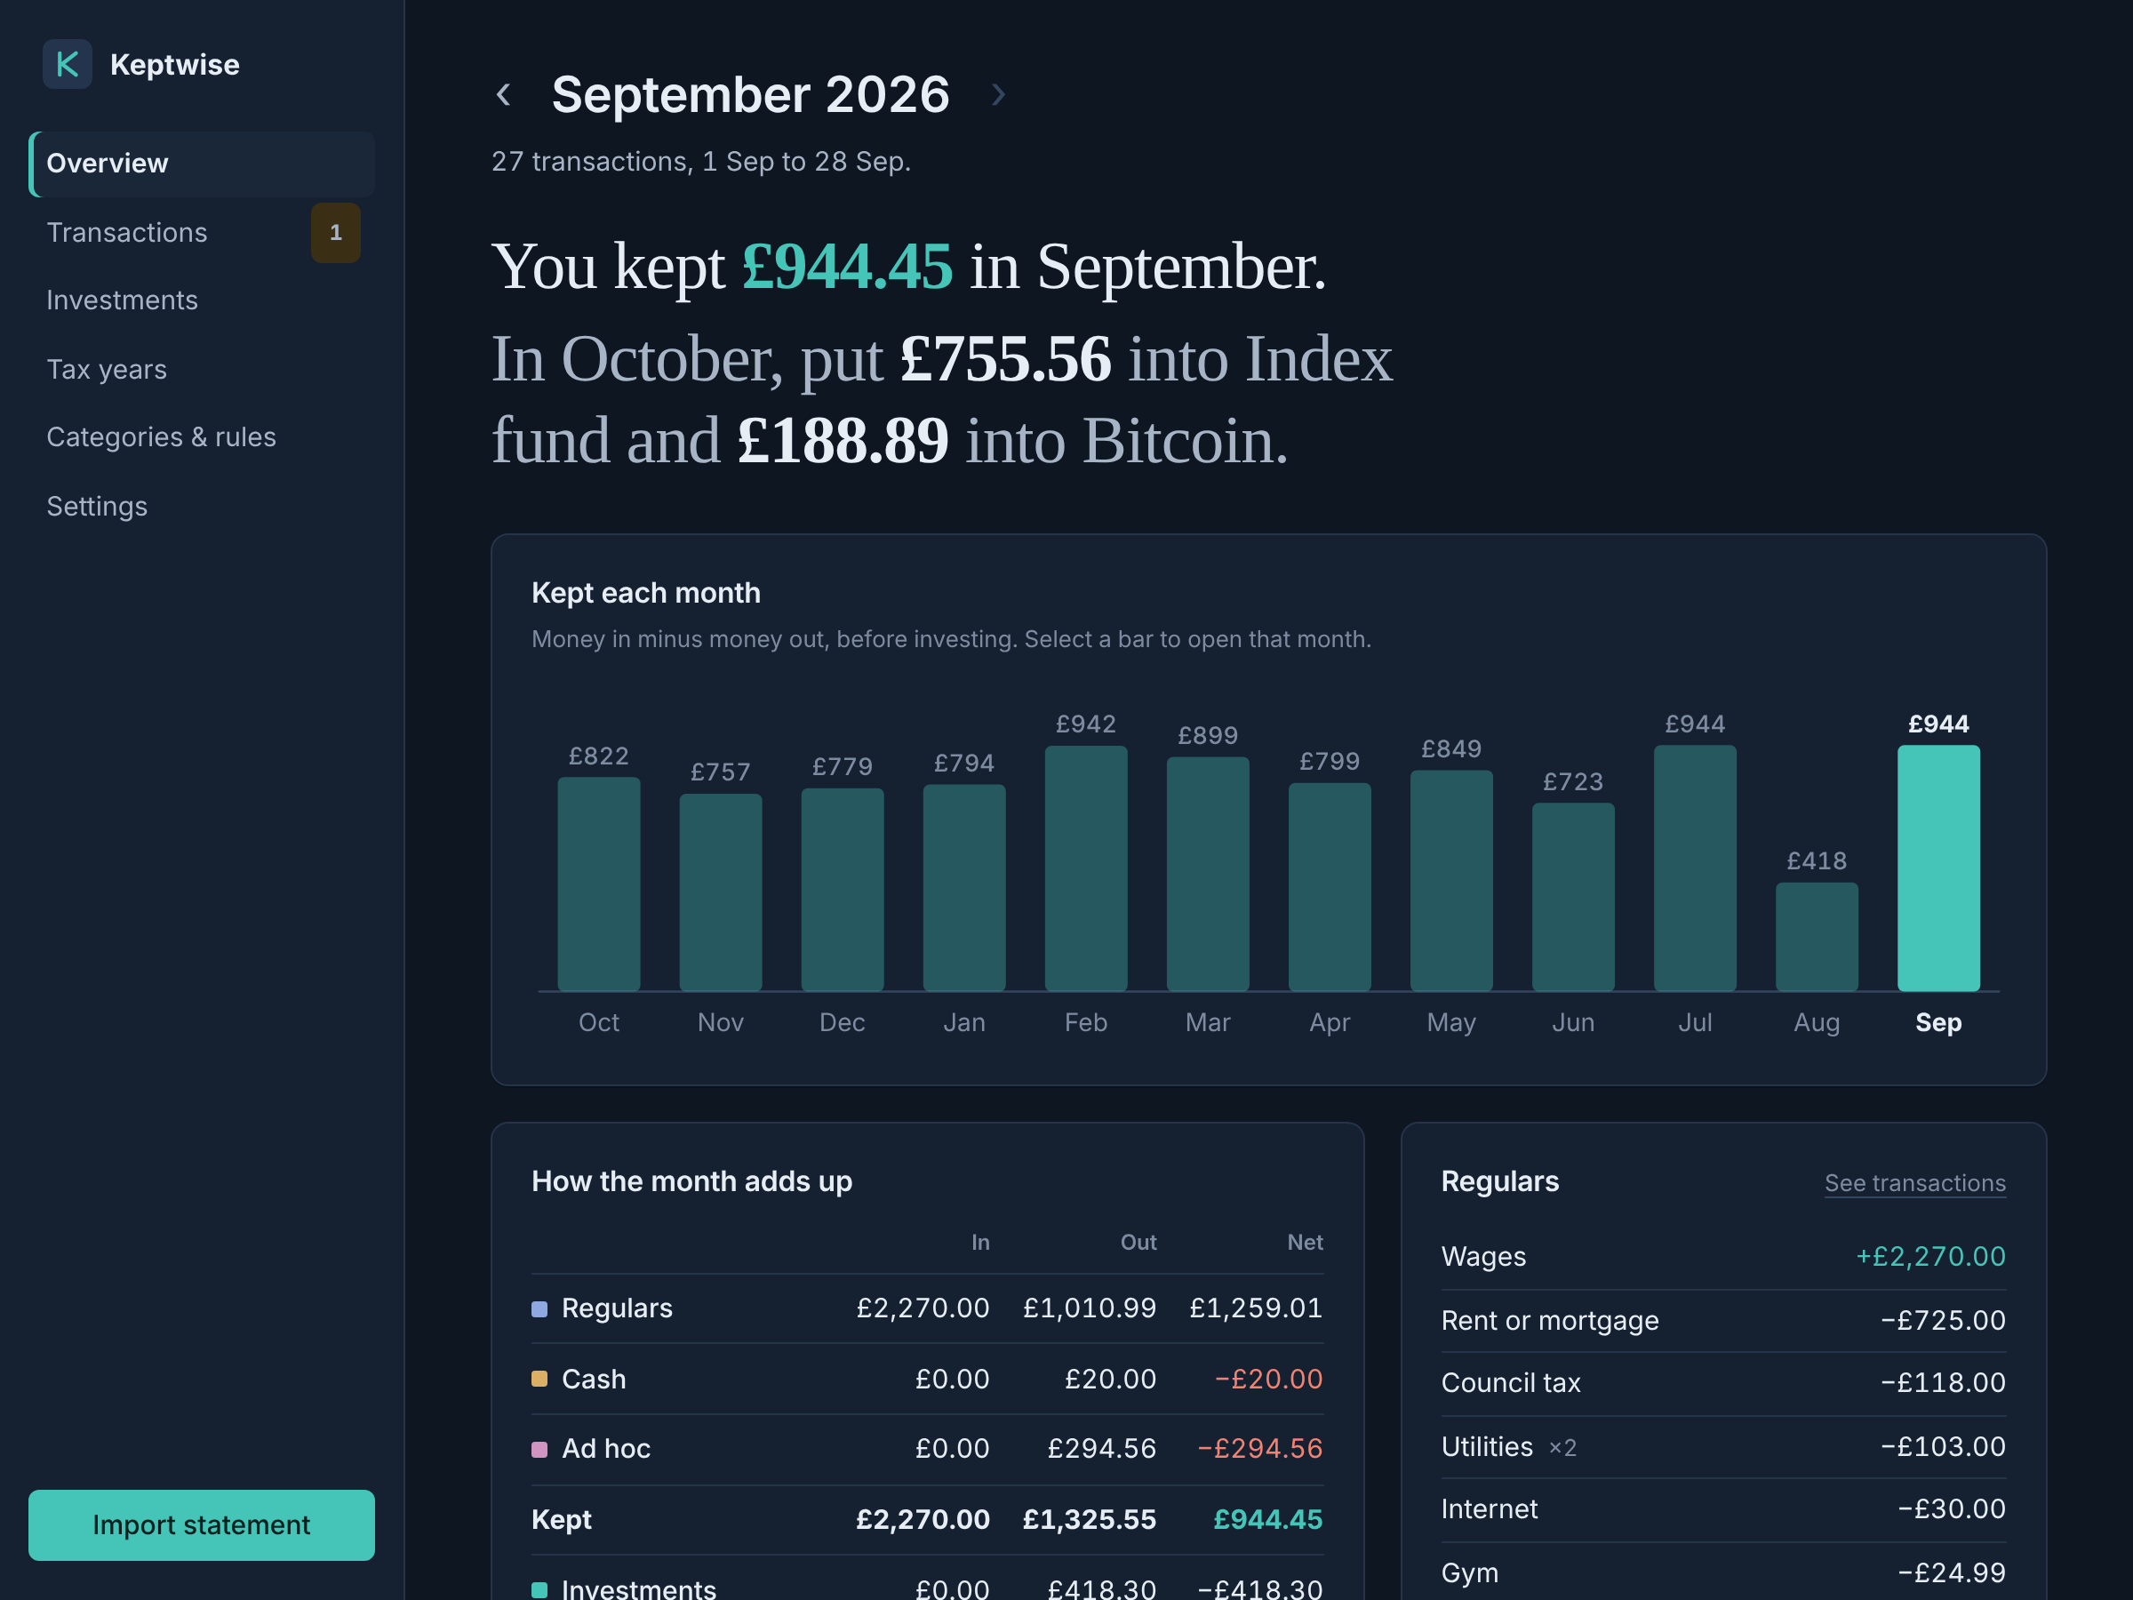Click the Transactions badge showing 1

click(x=336, y=232)
